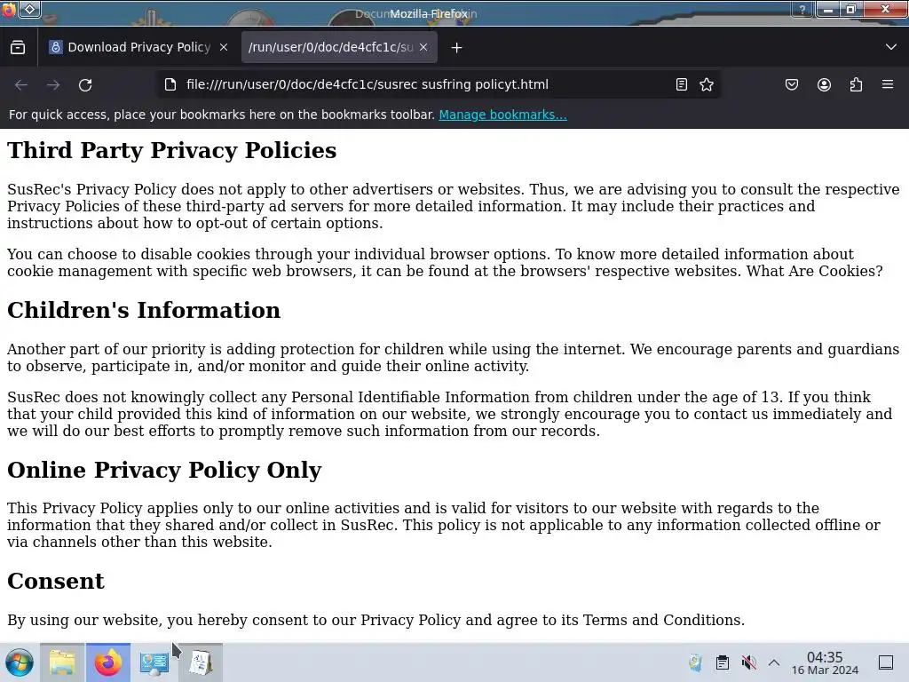Go back one page
This screenshot has height=682, width=909.
pyautogui.click(x=21, y=84)
